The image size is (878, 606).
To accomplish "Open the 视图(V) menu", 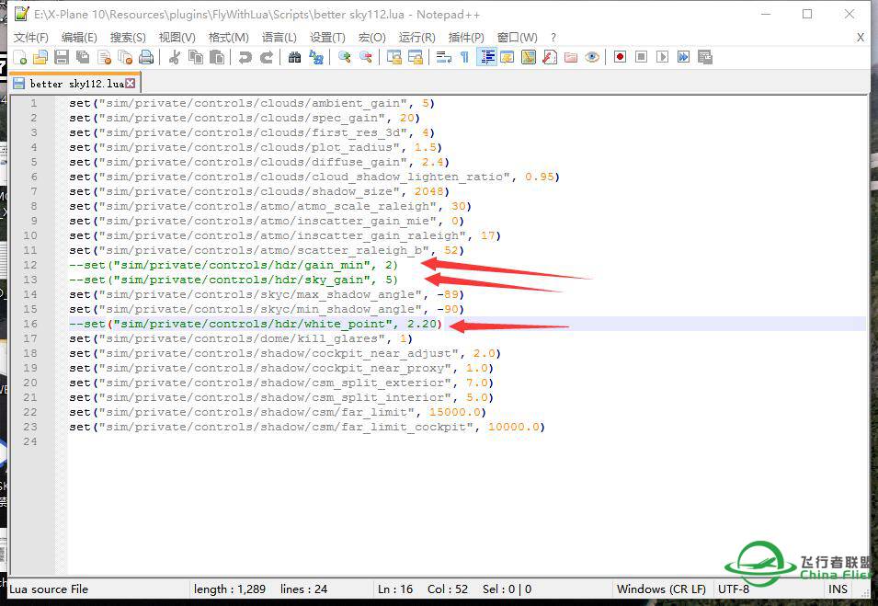I will pos(177,38).
